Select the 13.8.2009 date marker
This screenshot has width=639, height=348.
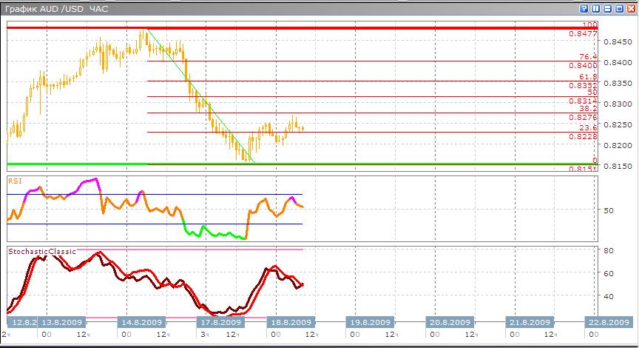click(62, 323)
